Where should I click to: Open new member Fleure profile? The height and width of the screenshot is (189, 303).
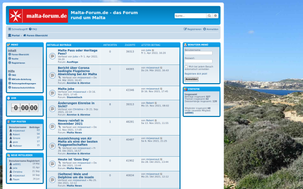pyautogui.click(x=16, y=179)
